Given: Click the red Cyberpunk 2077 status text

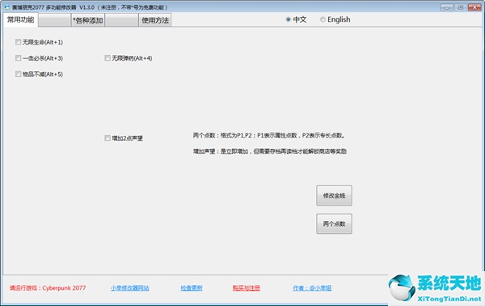Looking at the screenshot, I should (48, 288).
